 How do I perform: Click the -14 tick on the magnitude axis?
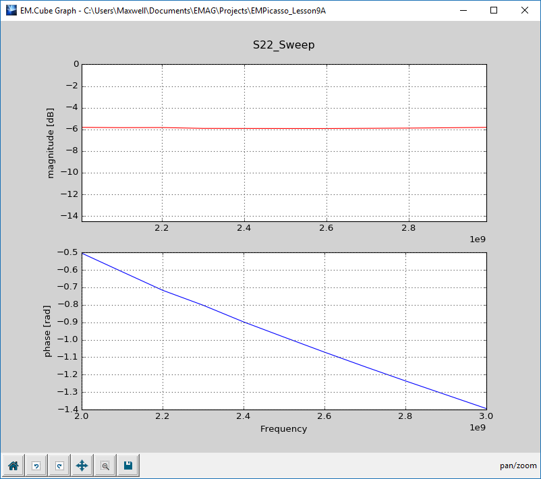coord(69,216)
